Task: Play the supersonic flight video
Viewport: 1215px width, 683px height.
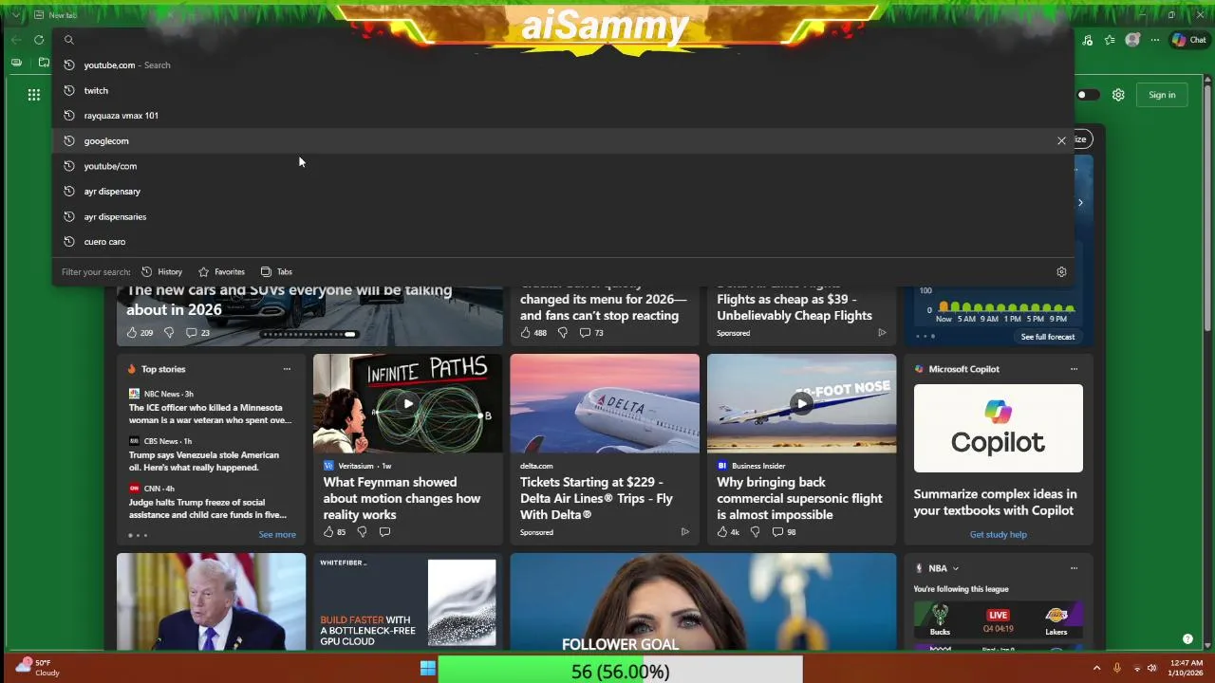Action: point(802,403)
